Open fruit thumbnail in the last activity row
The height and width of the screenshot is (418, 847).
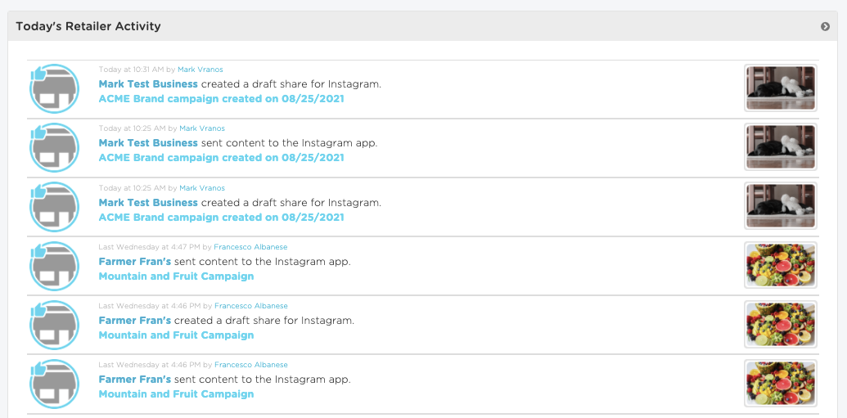(781, 383)
